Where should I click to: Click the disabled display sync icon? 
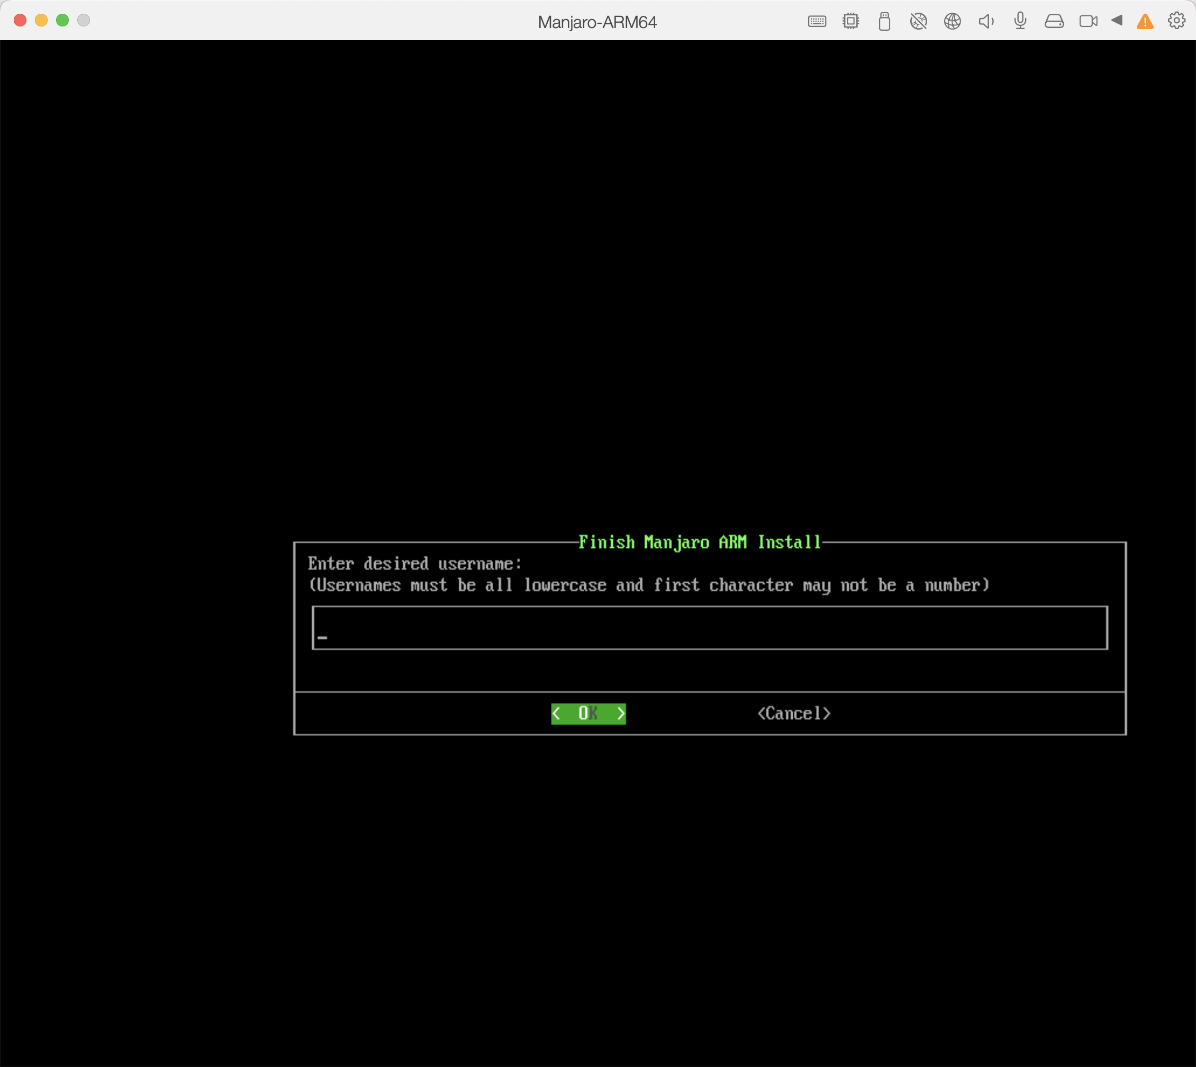pyautogui.click(x=918, y=22)
